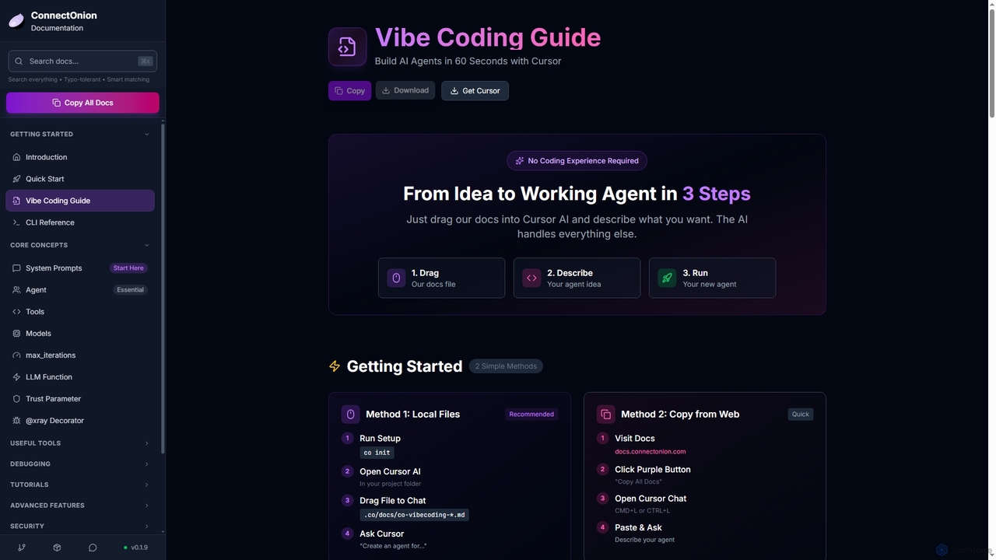Click the System Prompts chat icon
The height and width of the screenshot is (560, 996).
click(17, 268)
